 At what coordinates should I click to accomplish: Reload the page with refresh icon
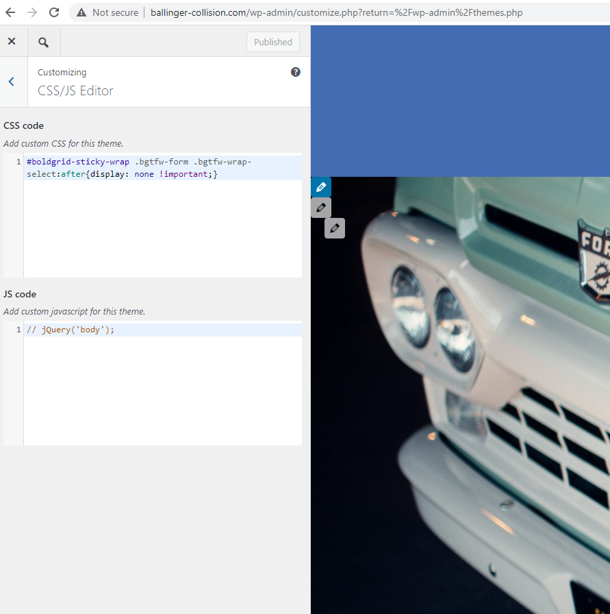54,12
